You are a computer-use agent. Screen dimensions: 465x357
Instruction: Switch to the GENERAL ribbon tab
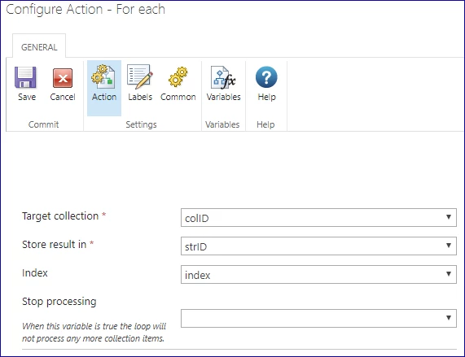tap(39, 47)
